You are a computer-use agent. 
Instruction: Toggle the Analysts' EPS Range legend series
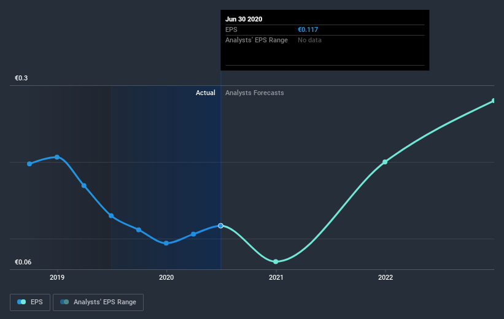pos(98,302)
